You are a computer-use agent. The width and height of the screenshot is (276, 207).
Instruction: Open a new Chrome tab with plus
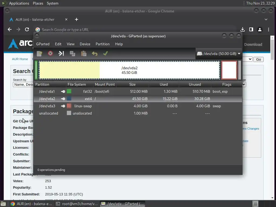(x=76, y=19)
